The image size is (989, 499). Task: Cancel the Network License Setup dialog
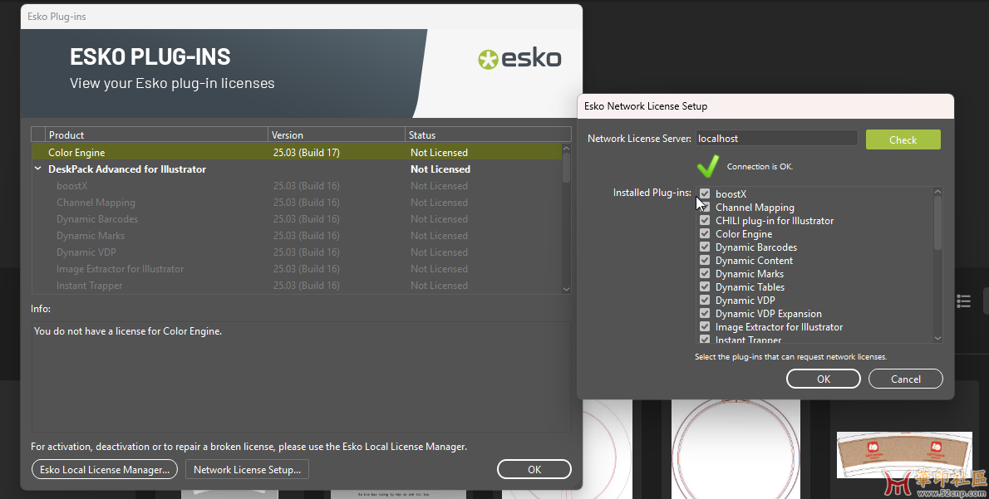point(905,379)
